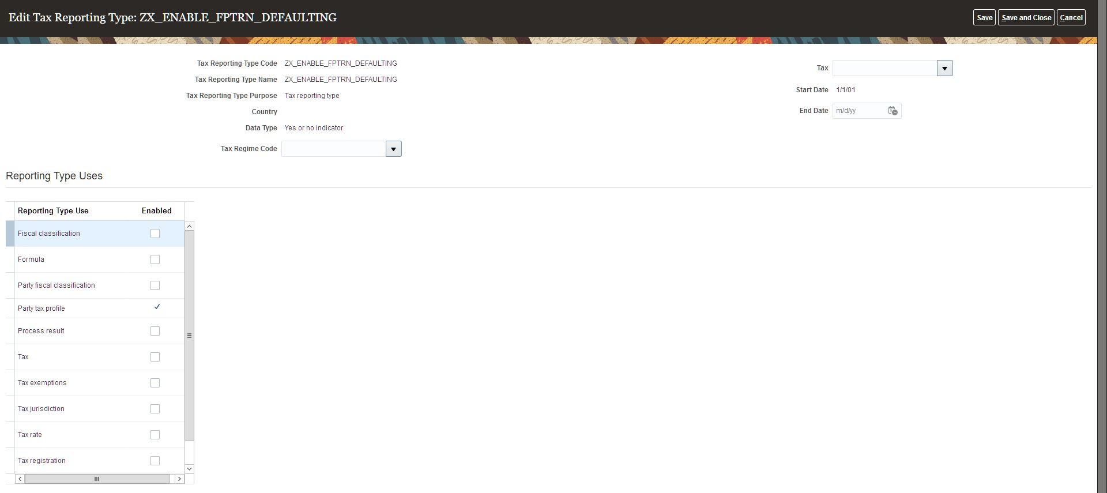Click the End Date input field
The width and height of the screenshot is (1107, 493).
pos(859,111)
